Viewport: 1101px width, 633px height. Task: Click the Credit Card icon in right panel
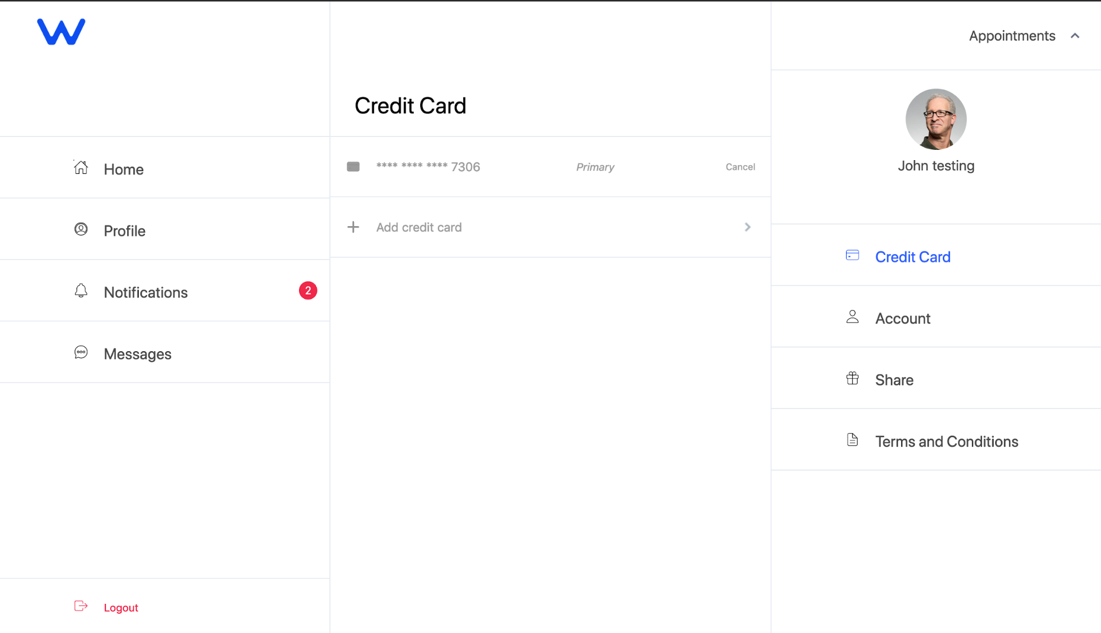852,255
